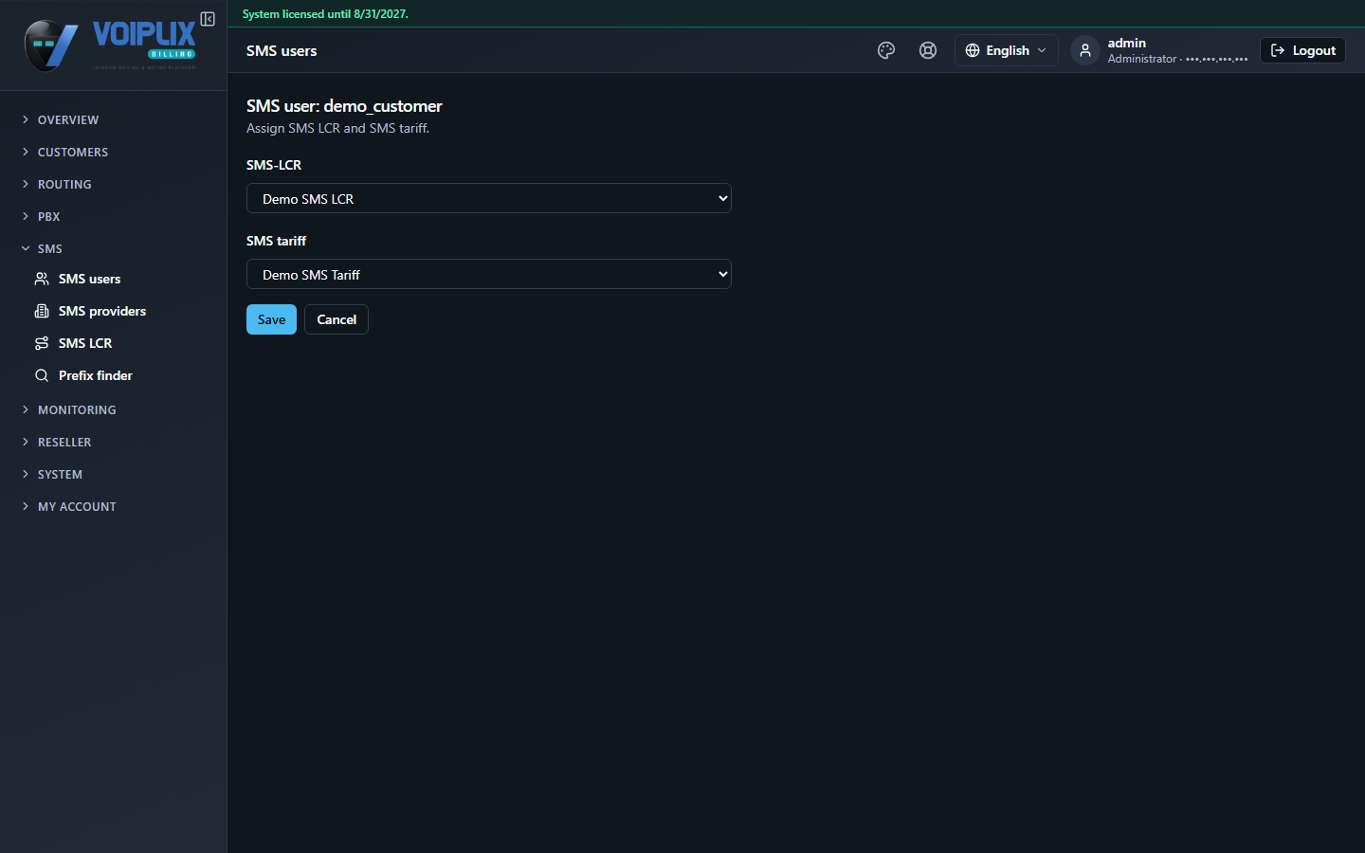Image resolution: width=1365 pixels, height=853 pixels.
Task: Click the SMS providers icon
Action: pyautogui.click(x=42, y=311)
